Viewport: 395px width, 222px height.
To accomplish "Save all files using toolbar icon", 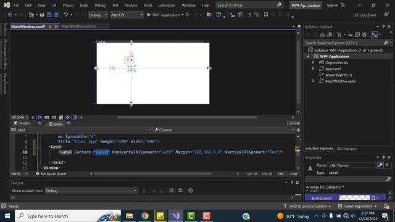I will [x=56, y=15].
